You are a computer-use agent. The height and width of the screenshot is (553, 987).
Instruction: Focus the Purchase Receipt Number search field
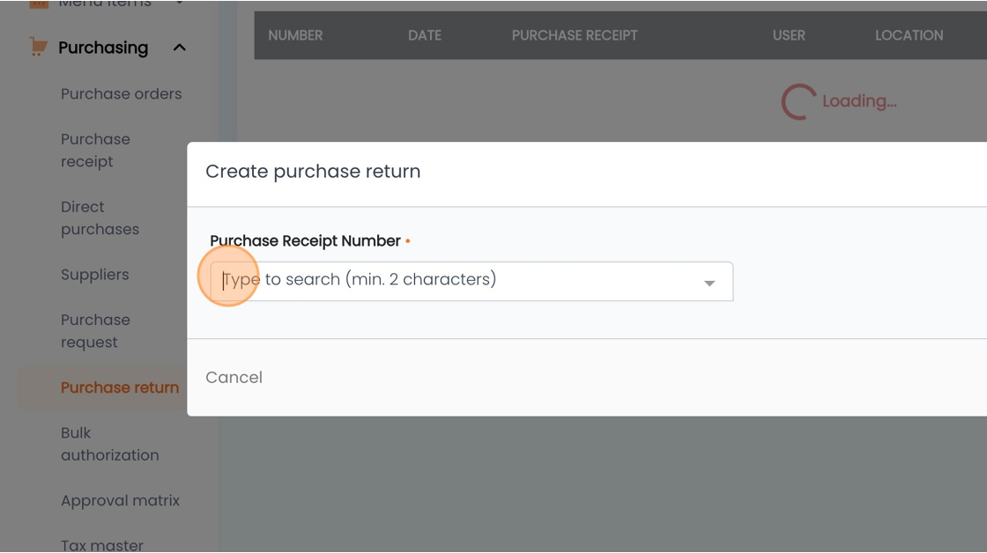click(471, 281)
